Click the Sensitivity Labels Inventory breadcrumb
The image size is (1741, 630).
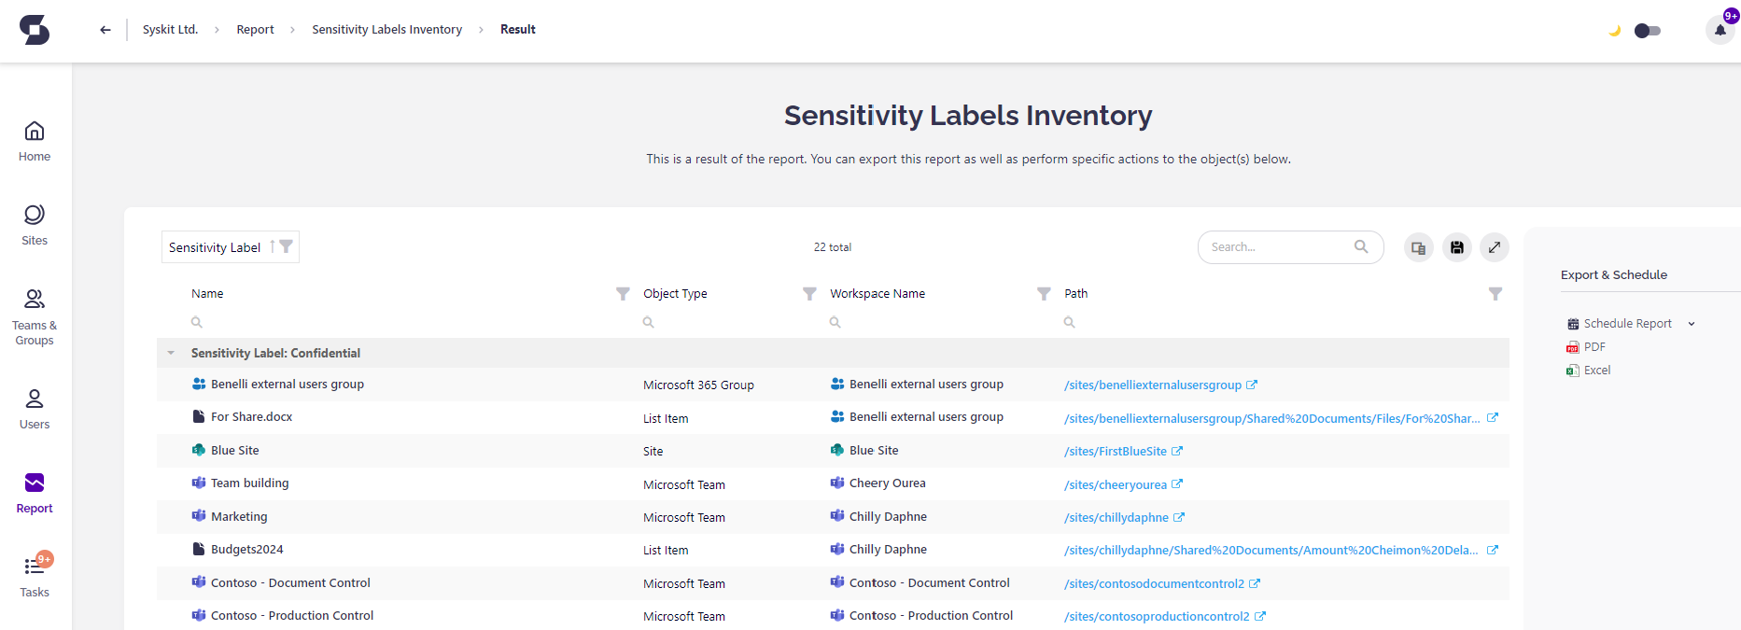tap(386, 30)
